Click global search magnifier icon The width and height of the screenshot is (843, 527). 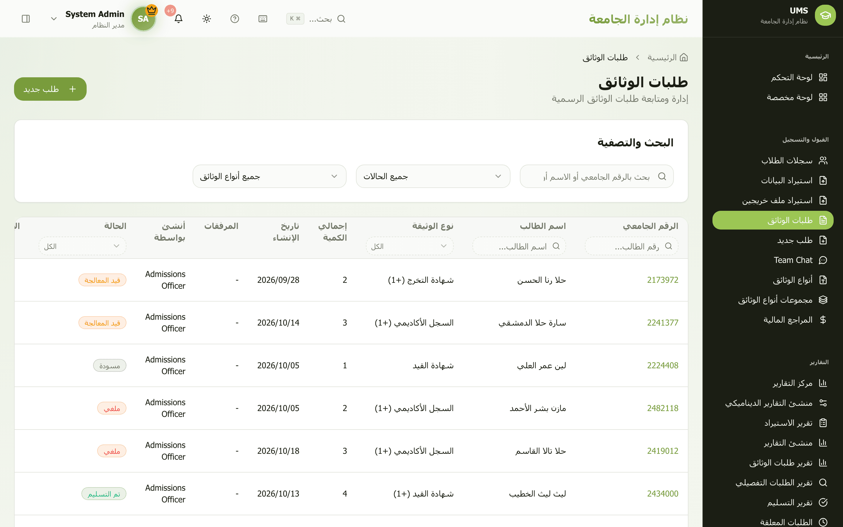(341, 18)
